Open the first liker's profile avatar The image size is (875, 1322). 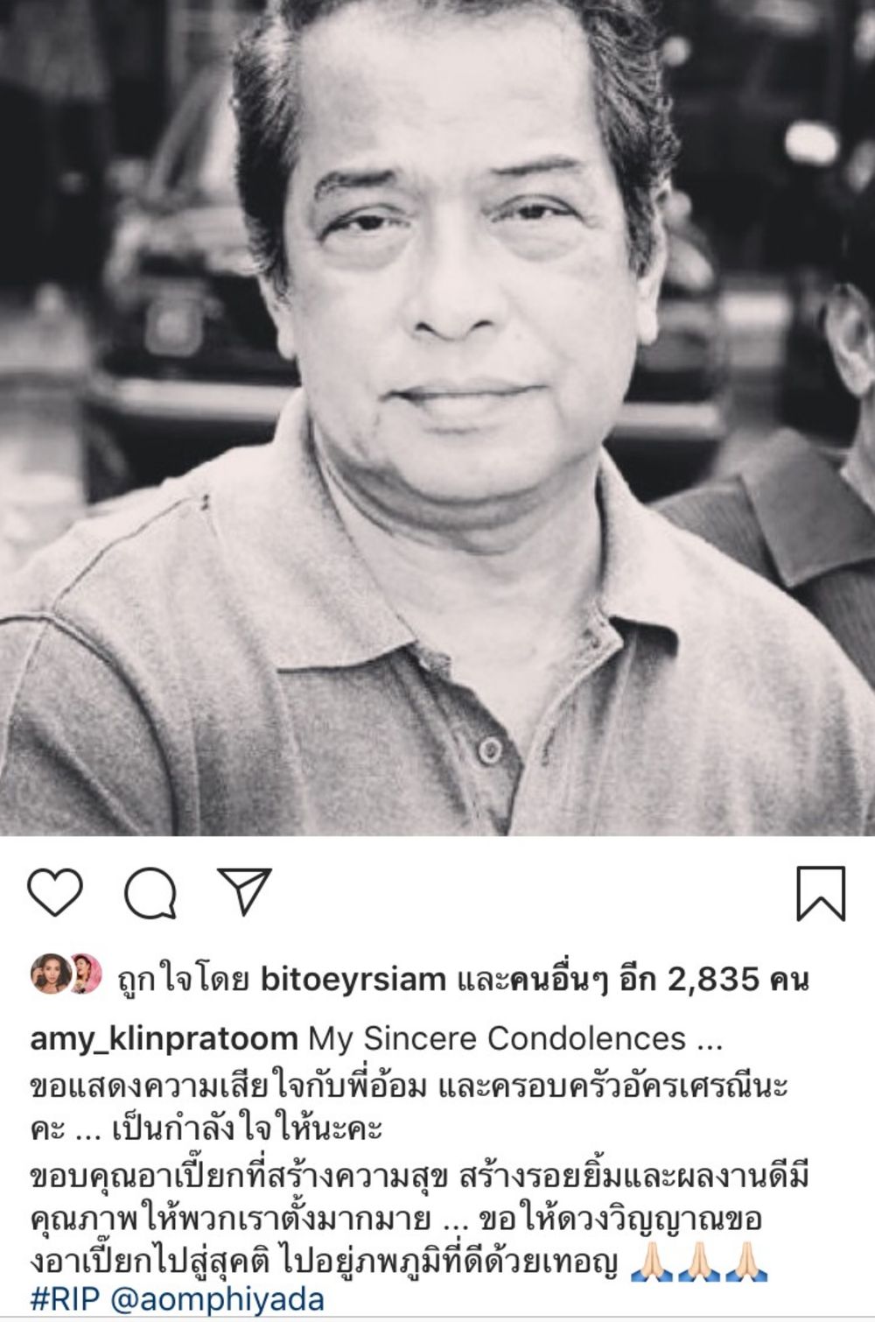point(50,976)
